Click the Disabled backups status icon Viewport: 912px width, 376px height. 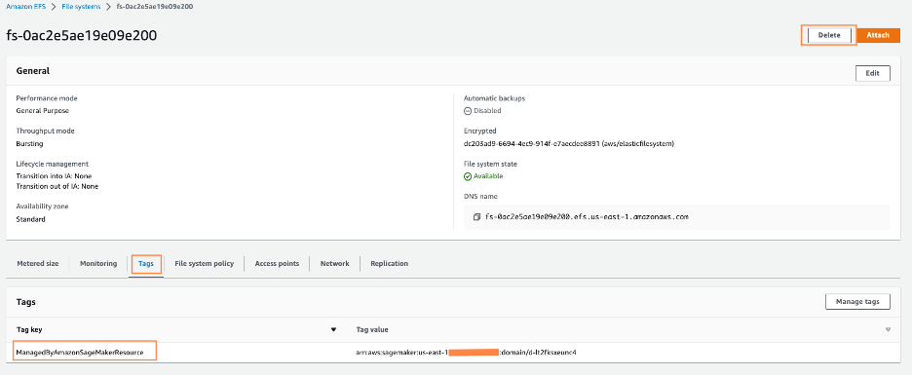(468, 110)
